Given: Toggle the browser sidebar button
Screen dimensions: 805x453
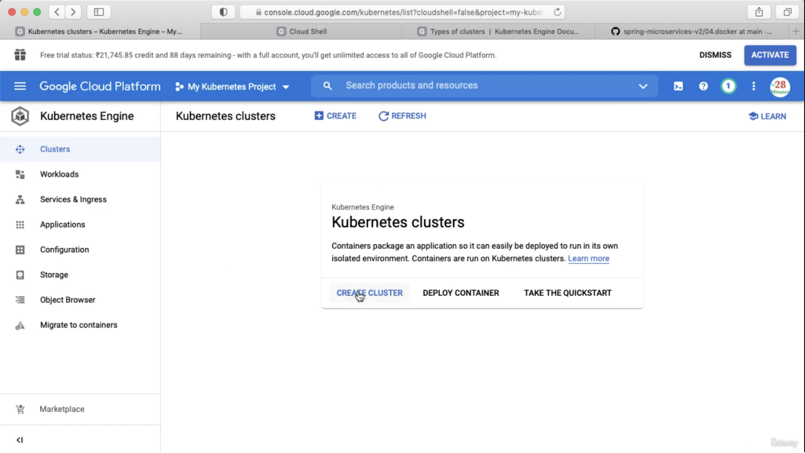Looking at the screenshot, I should [x=99, y=12].
